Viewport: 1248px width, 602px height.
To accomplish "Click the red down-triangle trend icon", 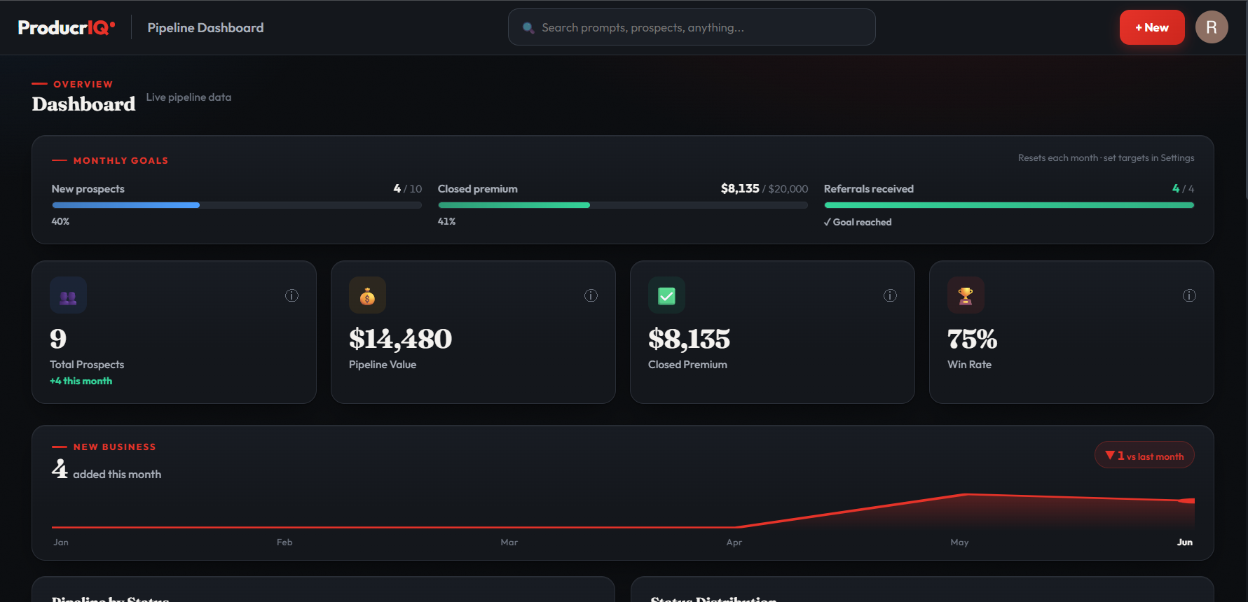I will click(1110, 456).
